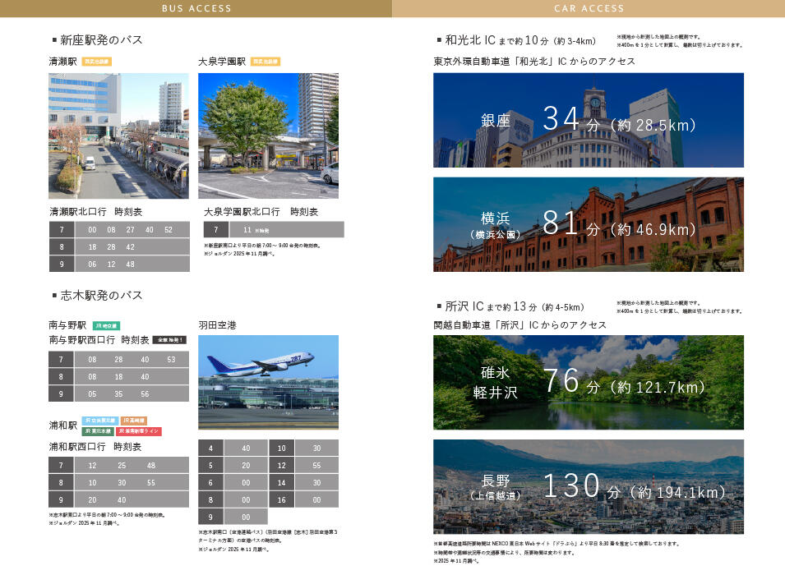Click the light blue JR badge near 浦和駅

99,421
